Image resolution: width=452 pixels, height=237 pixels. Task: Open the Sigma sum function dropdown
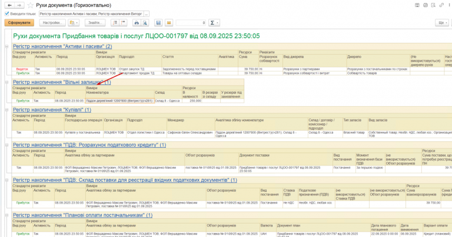214,23
